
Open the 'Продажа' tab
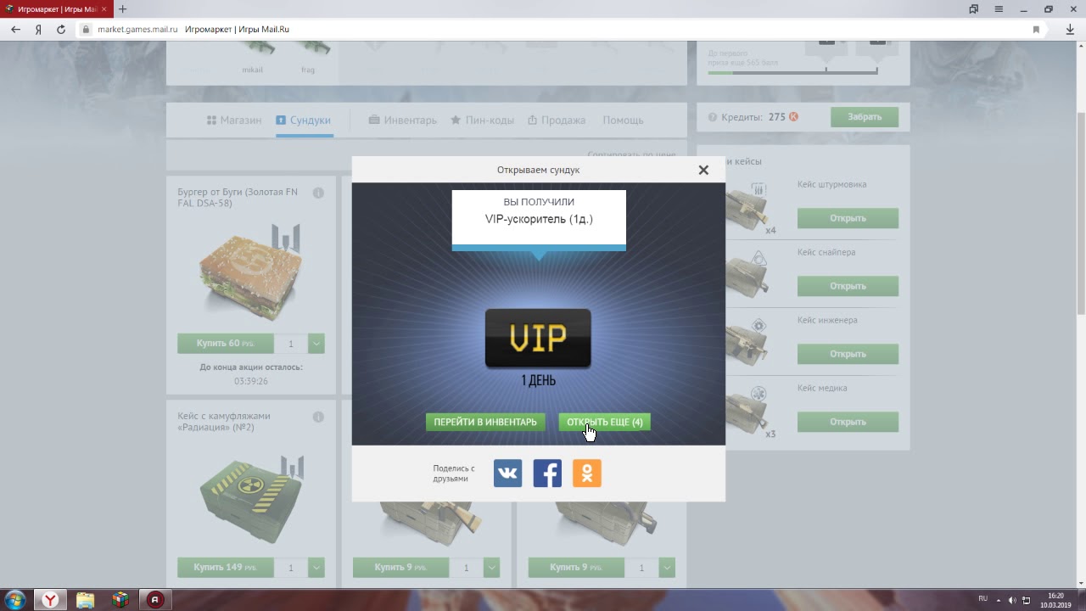click(557, 121)
